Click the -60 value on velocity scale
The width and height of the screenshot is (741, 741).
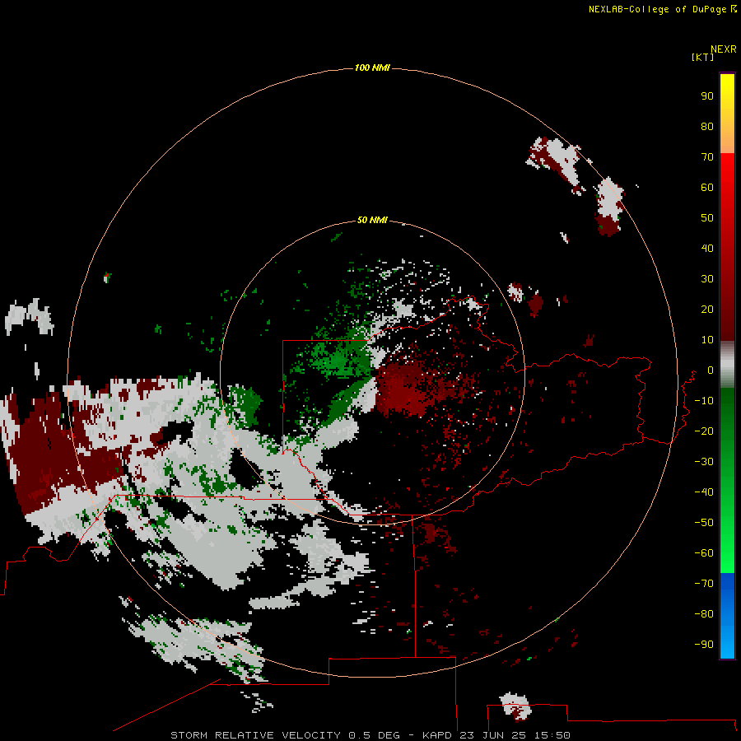point(704,553)
